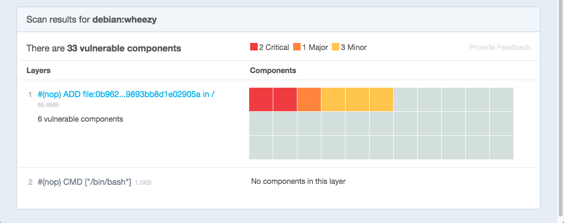Open the Provide Feedback link
Viewport: 564px width, 223px height.
(500, 47)
